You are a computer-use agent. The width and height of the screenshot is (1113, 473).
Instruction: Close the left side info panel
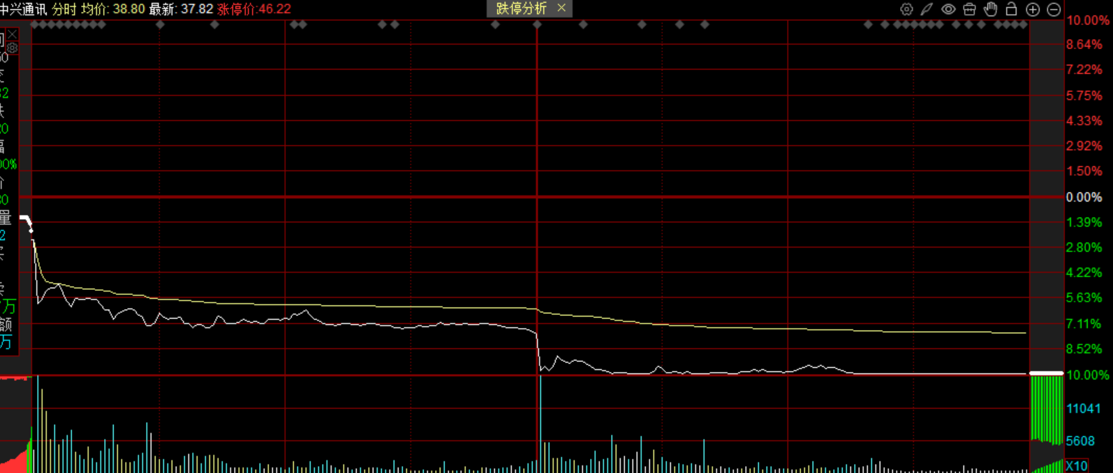(12, 34)
